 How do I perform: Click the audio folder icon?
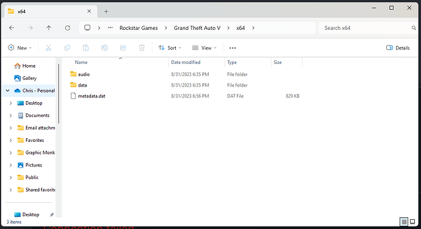click(73, 74)
